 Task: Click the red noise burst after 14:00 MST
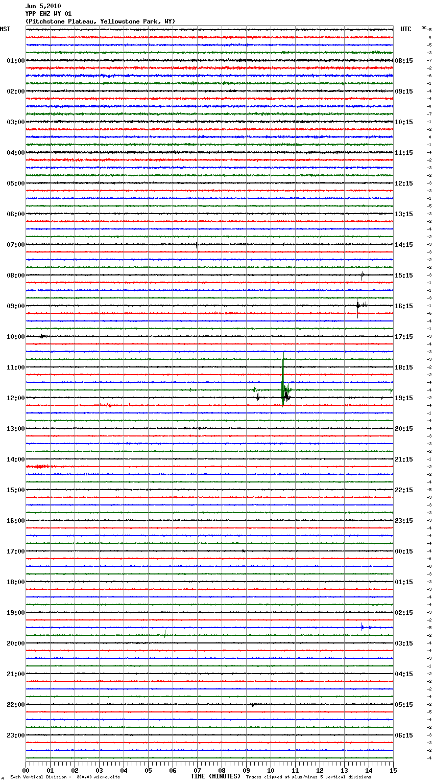pyautogui.click(x=39, y=467)
